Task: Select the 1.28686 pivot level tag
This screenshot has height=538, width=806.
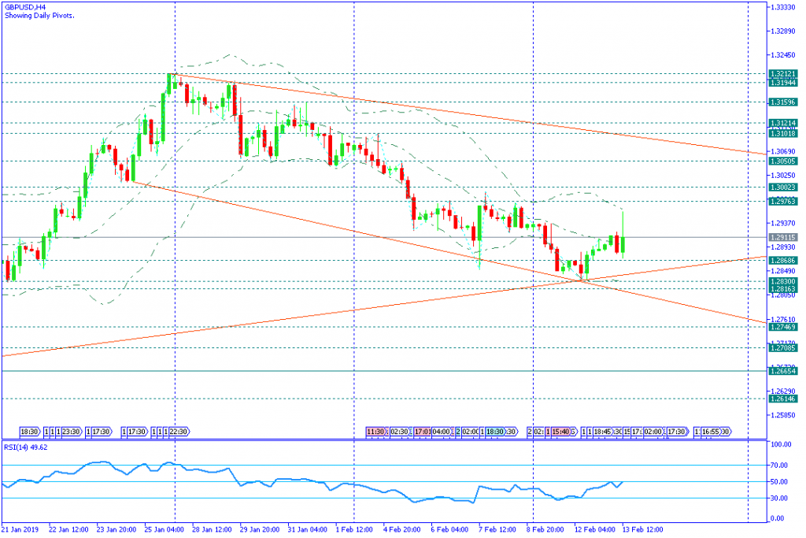Action: tap(783, 260)
